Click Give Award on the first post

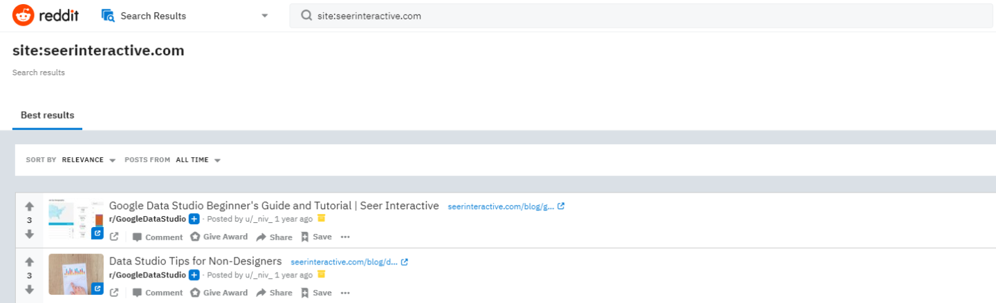click(219, 237)
